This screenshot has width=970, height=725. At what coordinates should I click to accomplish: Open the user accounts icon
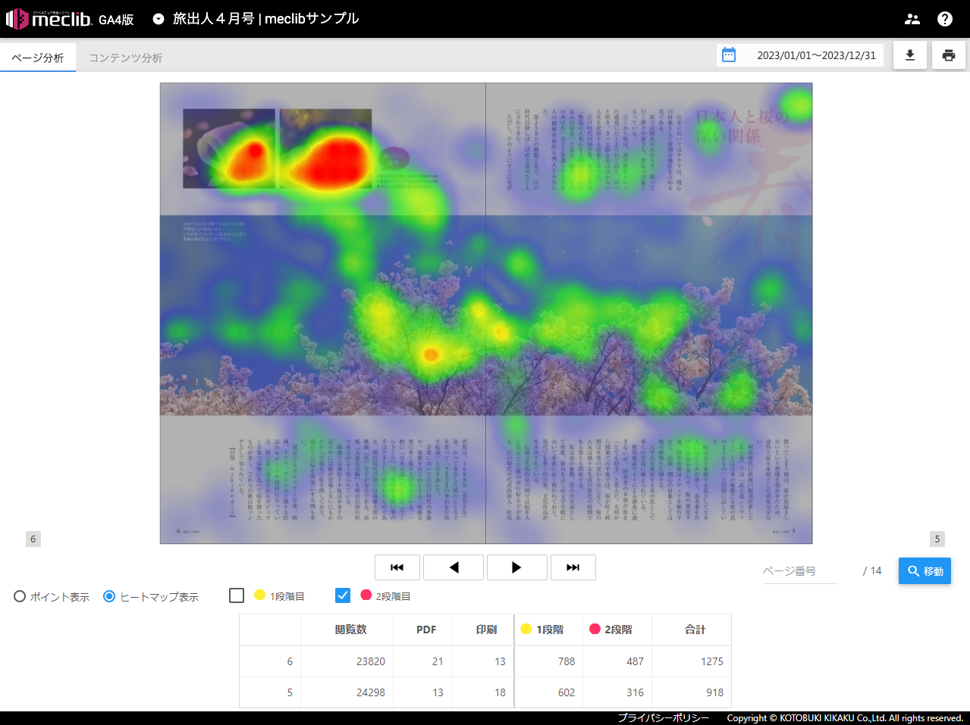click(x=912, y=19)
